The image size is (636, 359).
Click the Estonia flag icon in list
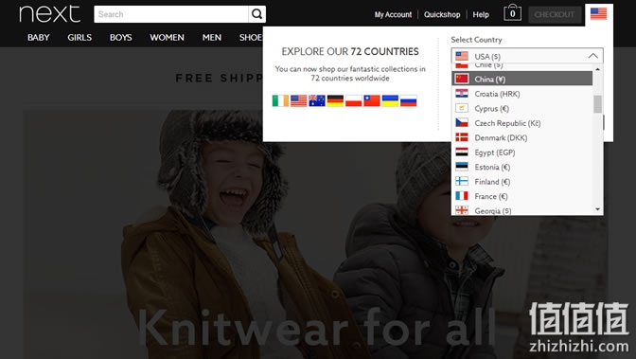462,167
